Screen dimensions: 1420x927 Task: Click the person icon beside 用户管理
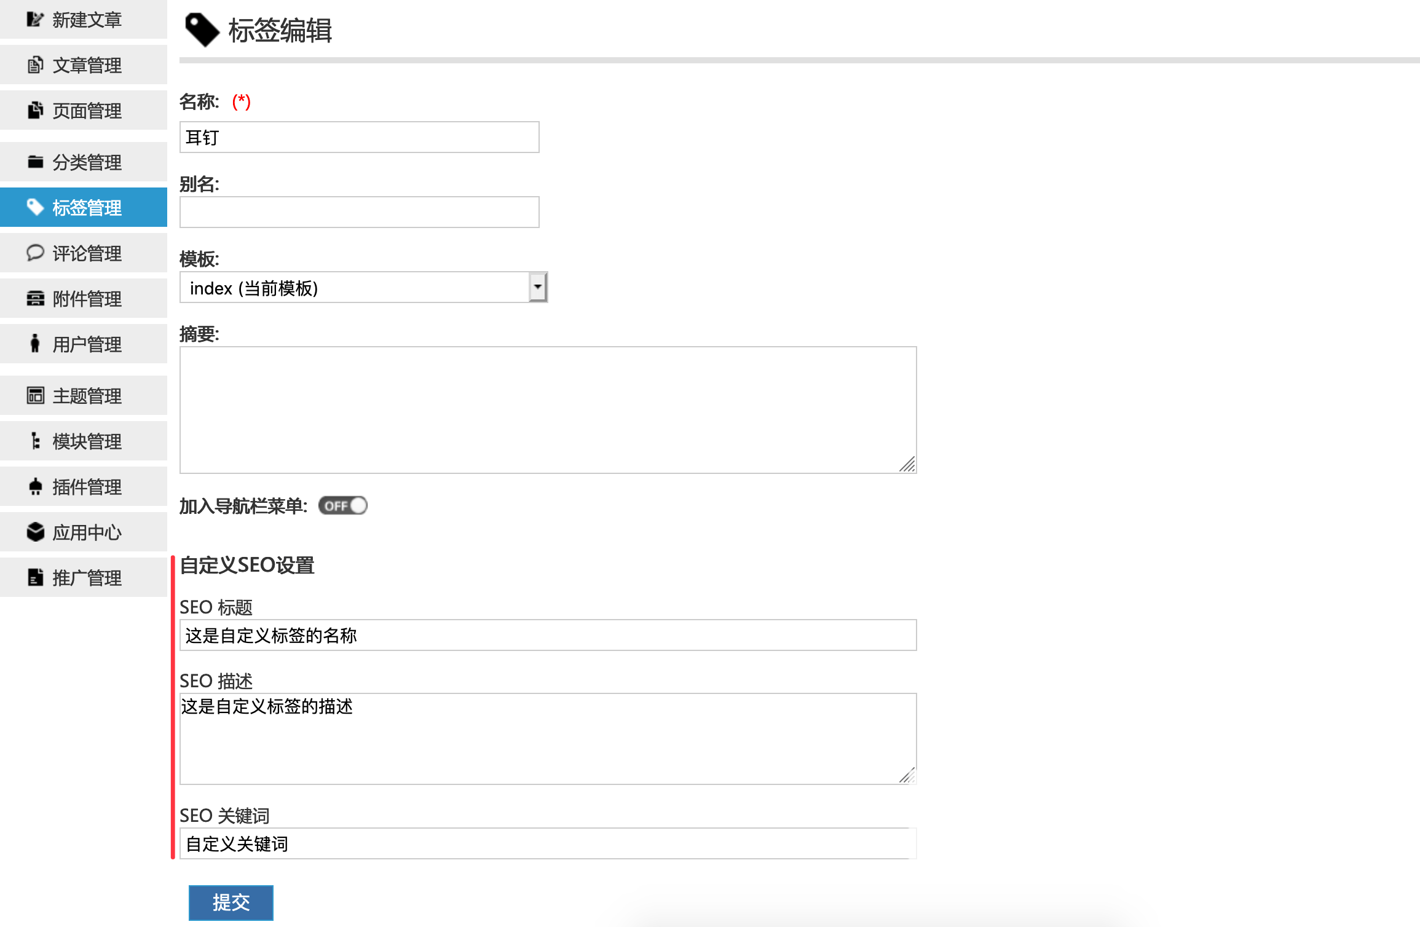click(x=35, y=344)
